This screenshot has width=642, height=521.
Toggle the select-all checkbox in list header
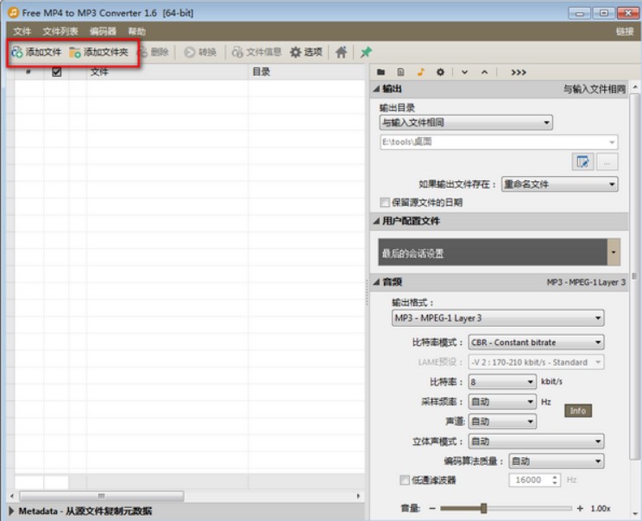(56, 72)
